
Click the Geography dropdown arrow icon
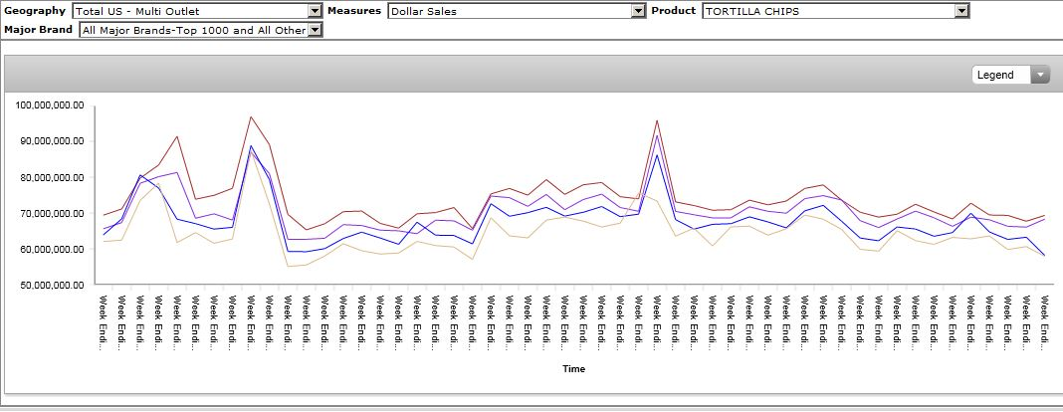pos(316,11)
